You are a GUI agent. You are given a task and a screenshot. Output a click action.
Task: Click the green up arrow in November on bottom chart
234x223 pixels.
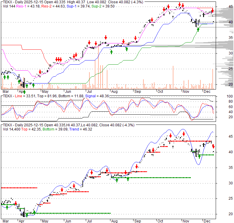pos(199,156)
